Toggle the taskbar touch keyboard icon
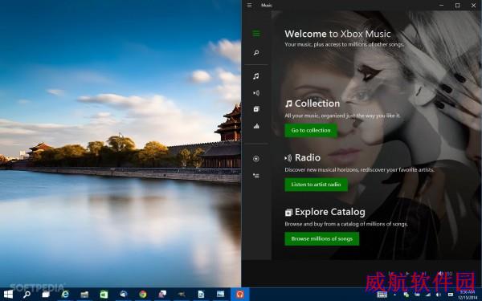 tap(382, 295)
